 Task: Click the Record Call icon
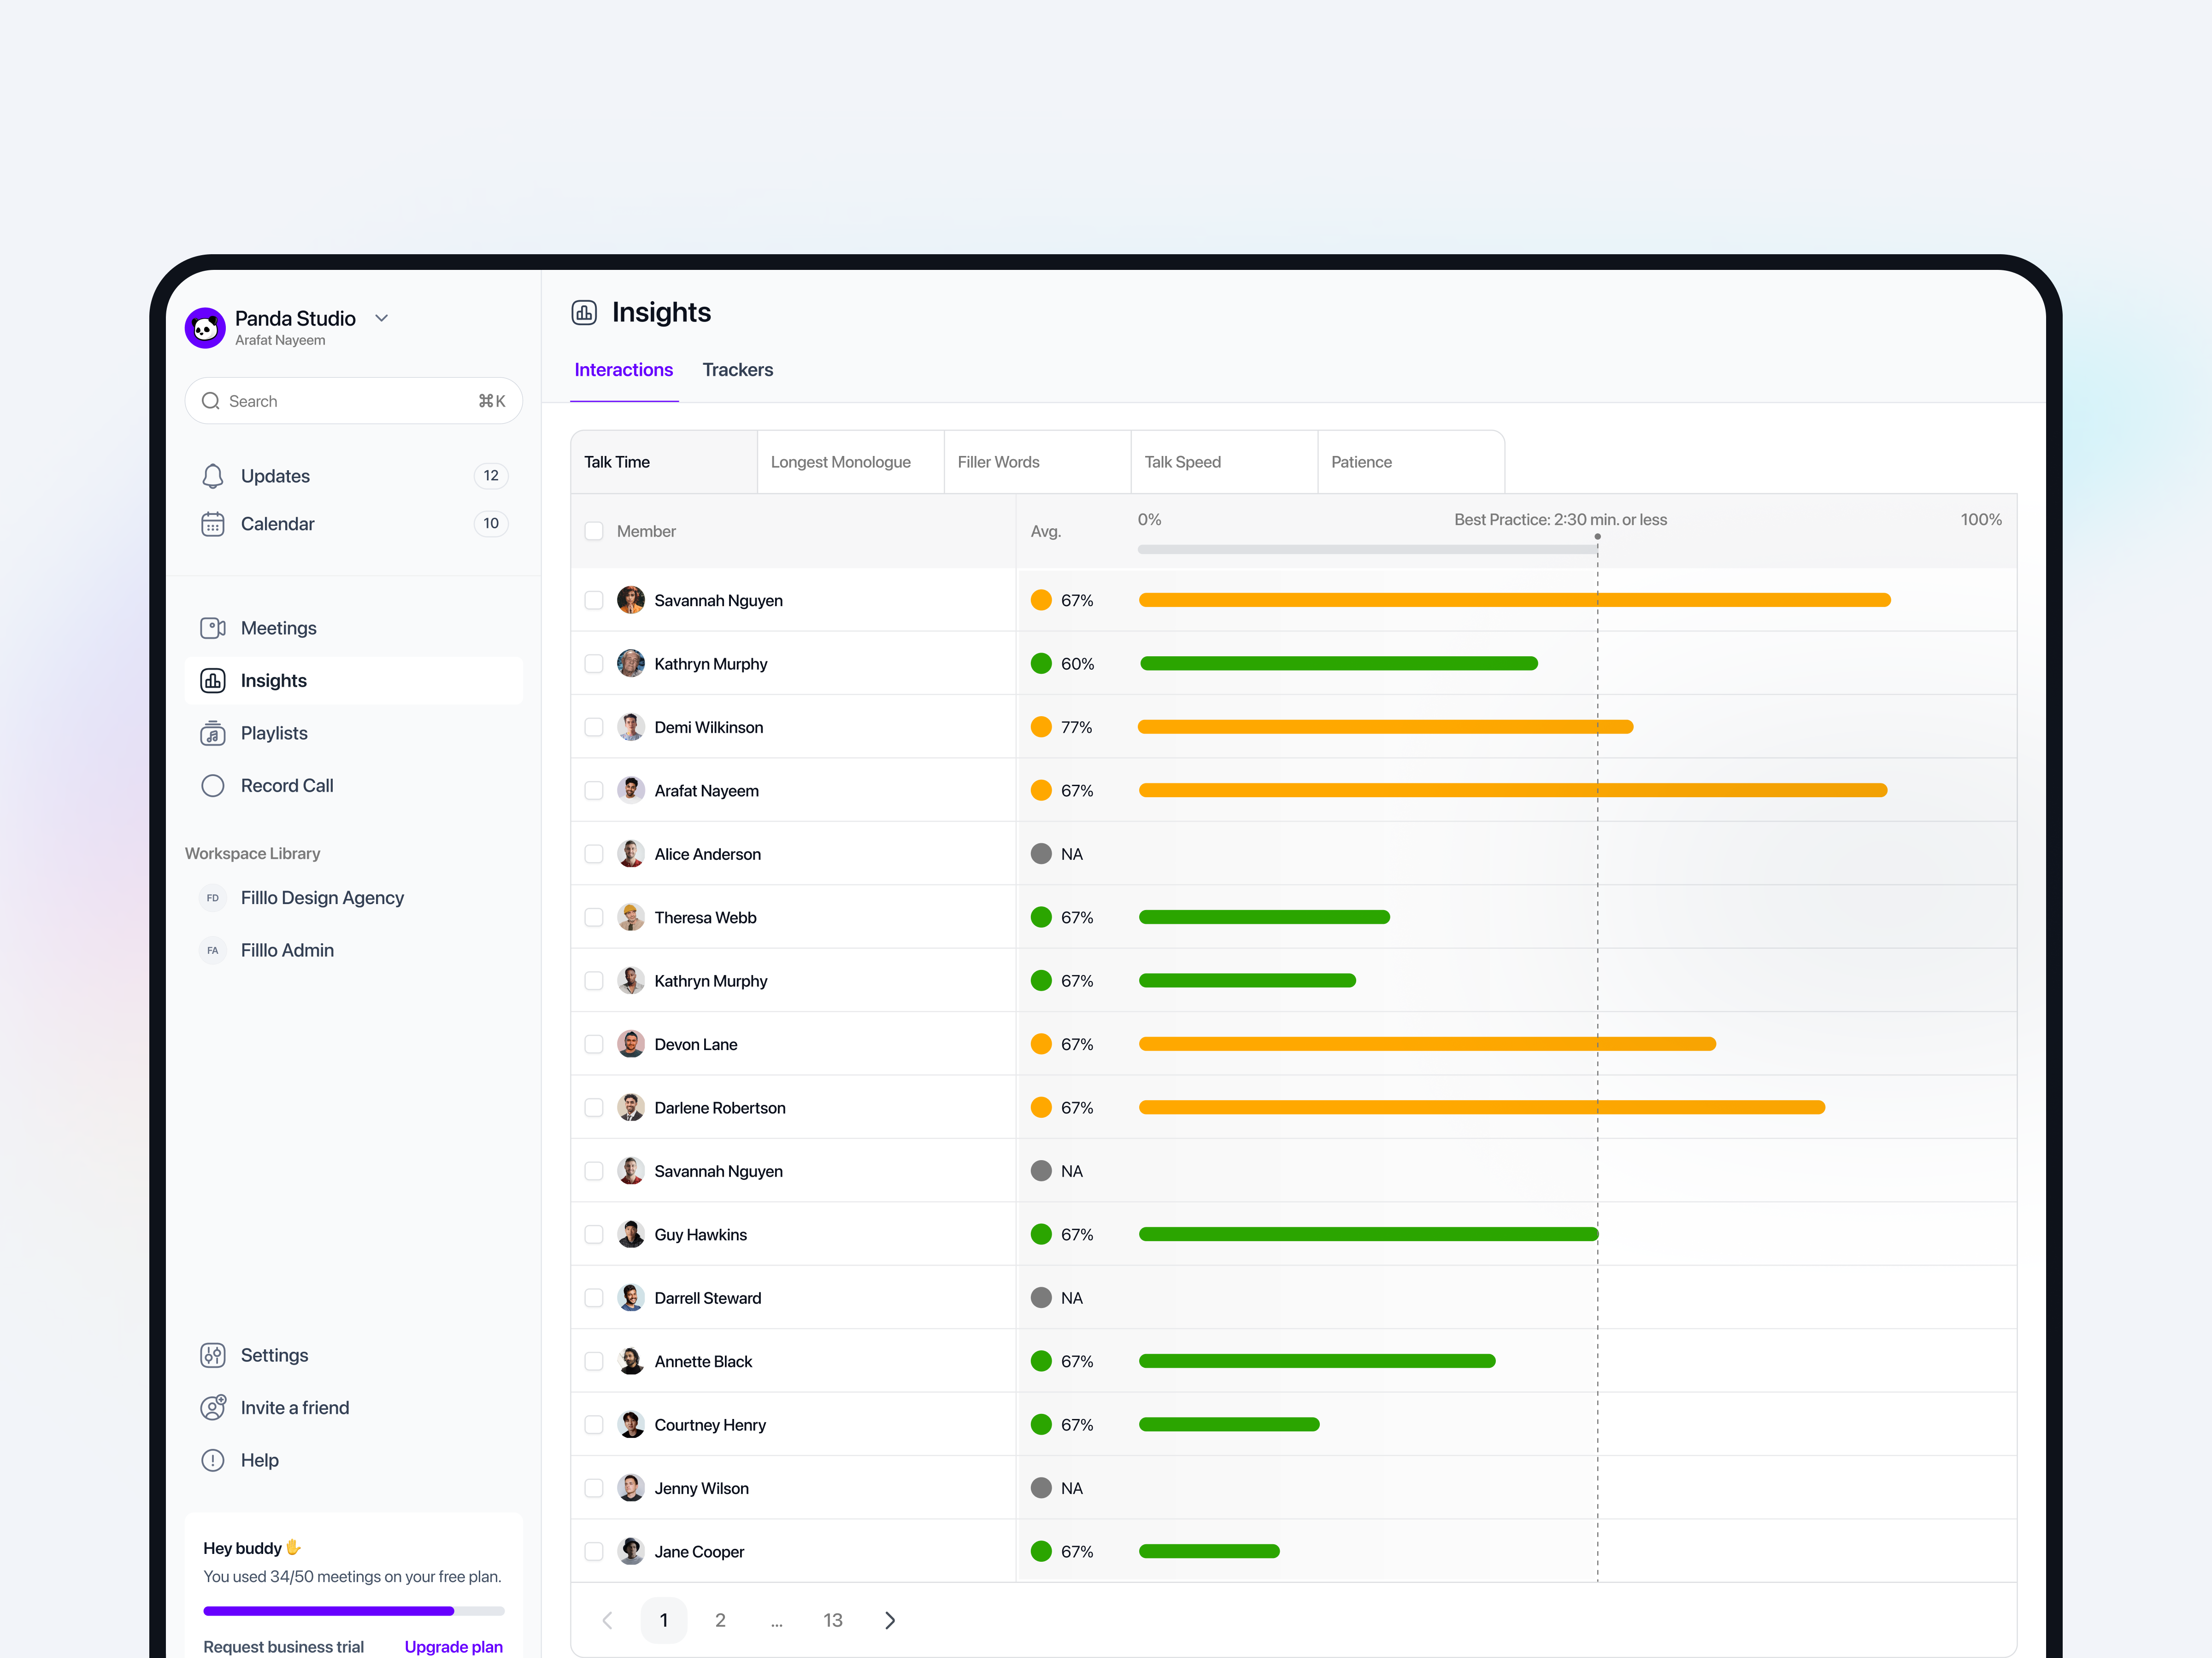(x=213, y=786)
